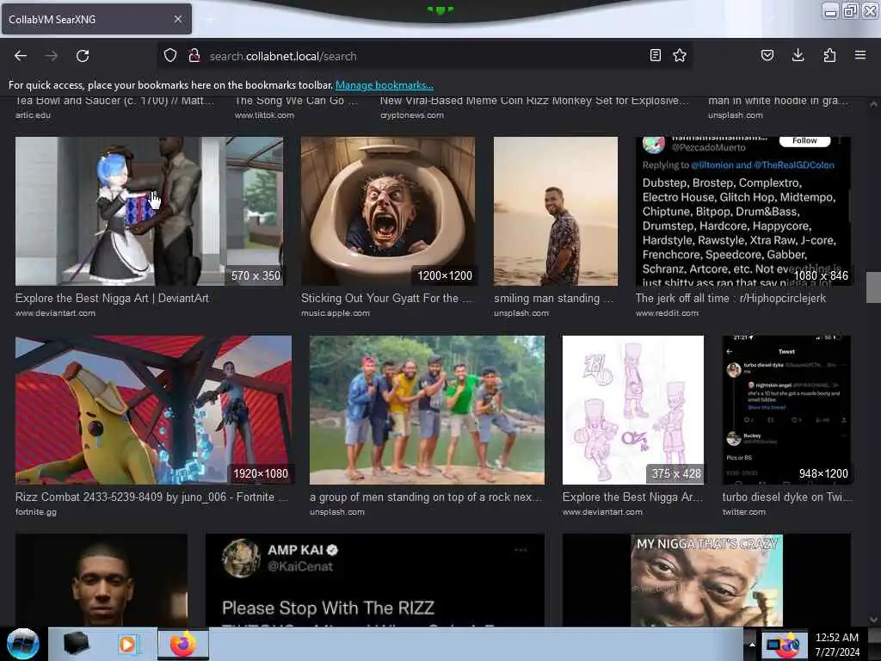Open the 'THAT'S CRAZY' meme thumbnail
Screen dimensions: 881x661
706,580
